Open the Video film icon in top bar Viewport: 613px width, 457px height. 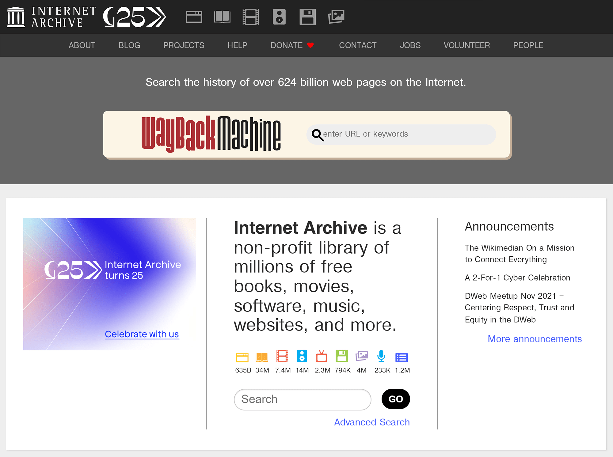(251, 17)
